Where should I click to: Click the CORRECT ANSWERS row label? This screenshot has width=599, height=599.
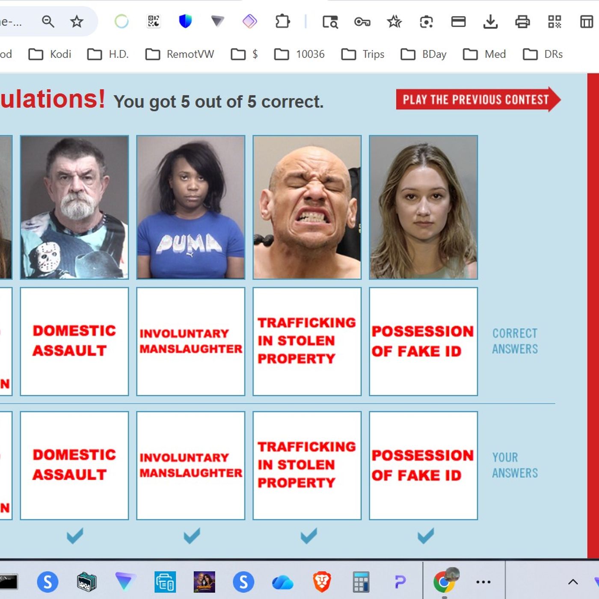[515, 341]
